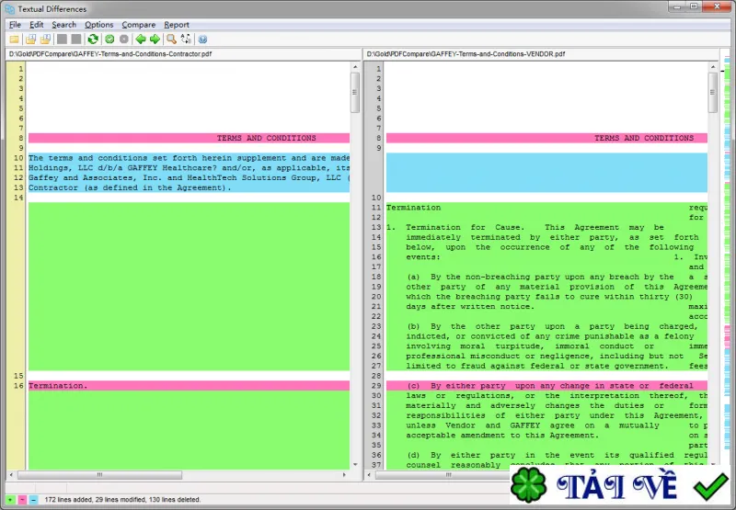Screen dimensions: 736x510
Task: Open first file using folder-1 icon
Action: [x=30, y=40]
